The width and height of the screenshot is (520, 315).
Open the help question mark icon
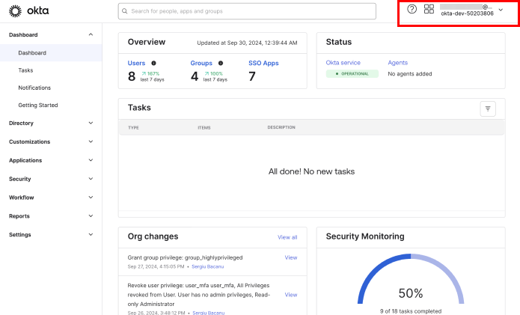412,9
